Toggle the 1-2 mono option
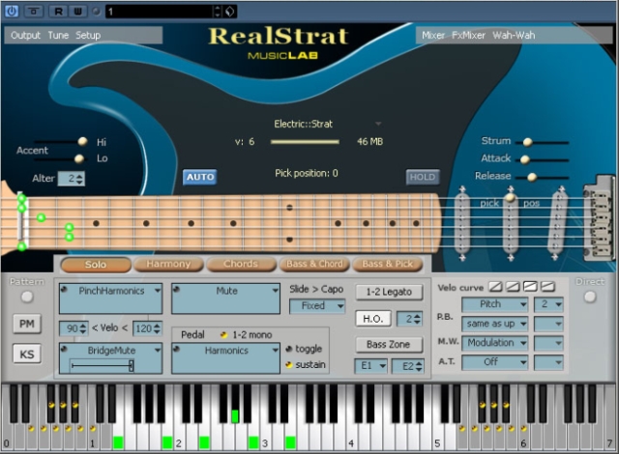 tap(222, 334)
